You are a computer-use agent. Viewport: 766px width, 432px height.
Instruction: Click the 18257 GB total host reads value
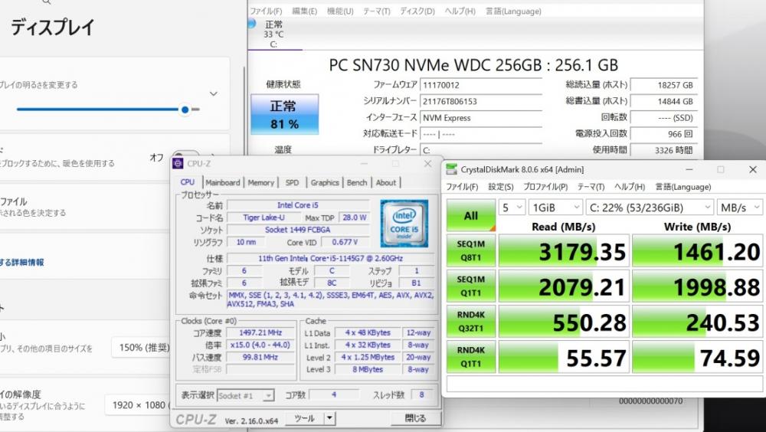point(664,84)
